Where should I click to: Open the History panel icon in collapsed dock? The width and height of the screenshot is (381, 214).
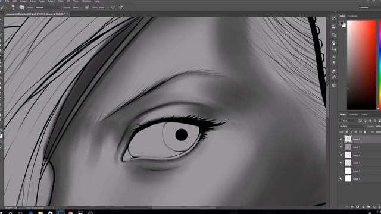pos(334,18)
